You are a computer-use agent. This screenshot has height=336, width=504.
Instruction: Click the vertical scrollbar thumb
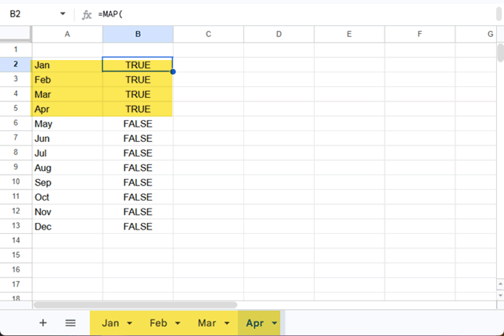(x=500, y=53)
